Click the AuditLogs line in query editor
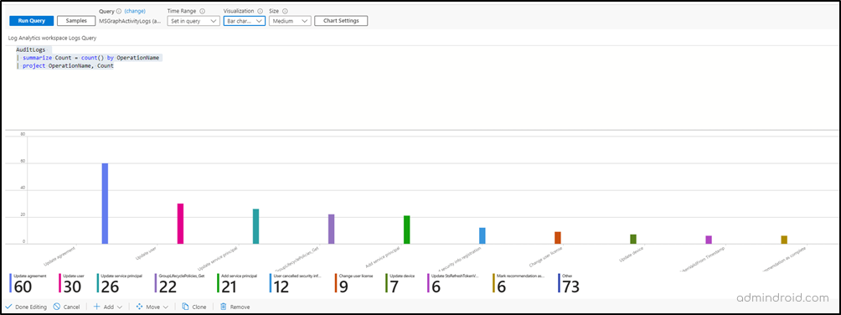 tap(30, 49)
